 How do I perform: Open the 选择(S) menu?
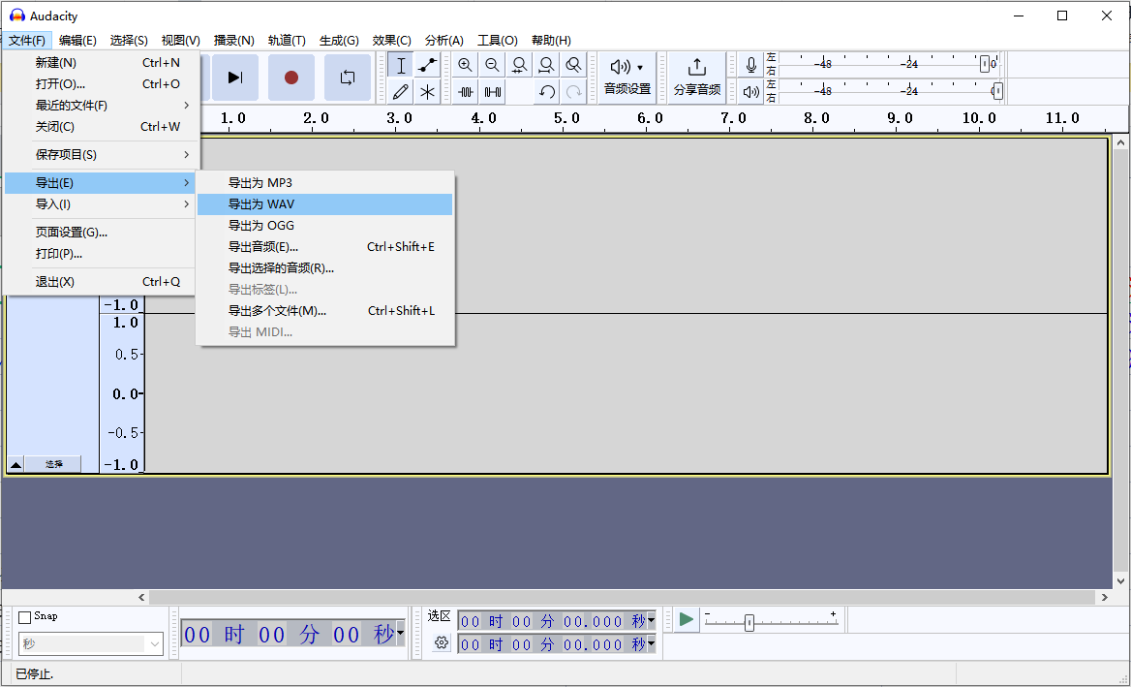pyautogui.click(x=129, y=41)
